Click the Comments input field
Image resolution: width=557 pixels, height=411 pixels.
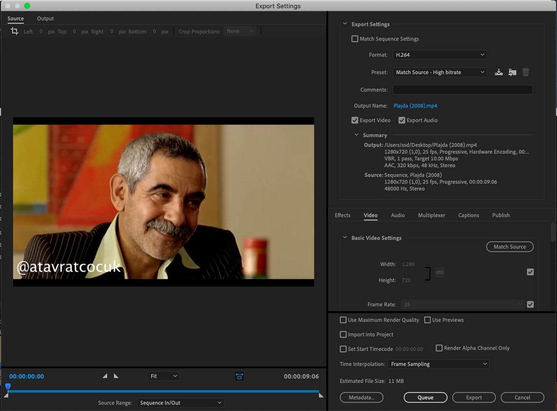[x=462, y=90]
